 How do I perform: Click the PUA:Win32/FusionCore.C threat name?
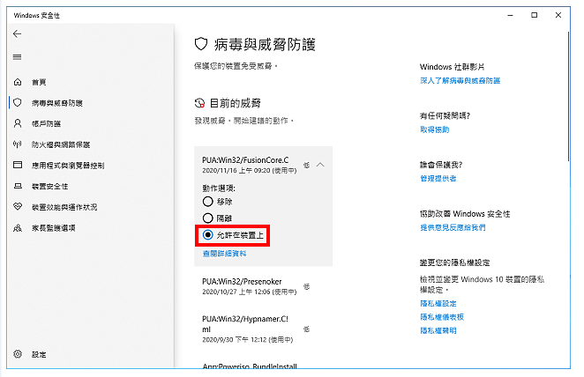(x=245, y=160)
